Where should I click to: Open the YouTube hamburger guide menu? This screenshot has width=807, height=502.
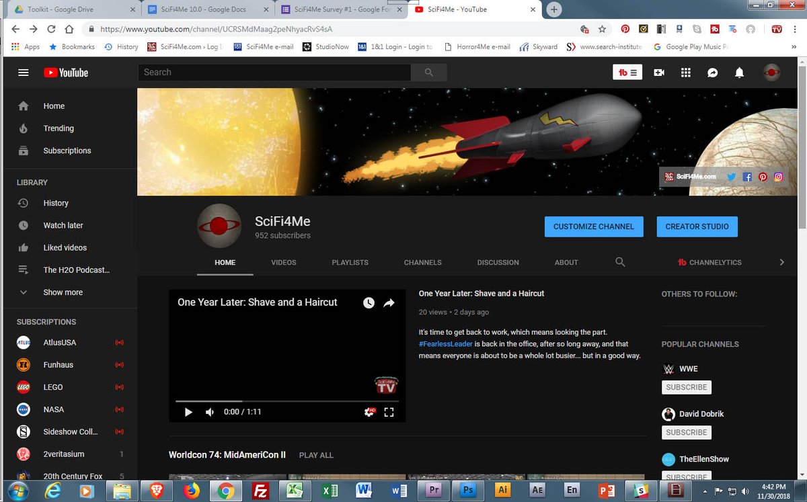pos(24,73)
